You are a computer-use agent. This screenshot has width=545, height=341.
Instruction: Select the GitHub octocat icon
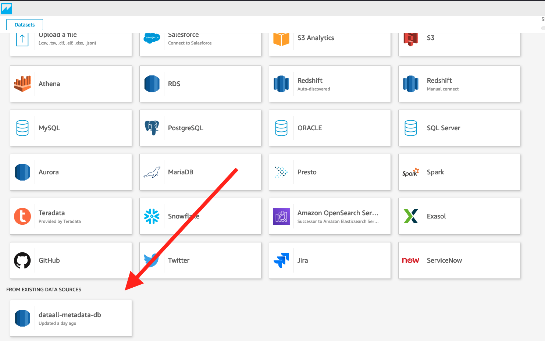22,260
